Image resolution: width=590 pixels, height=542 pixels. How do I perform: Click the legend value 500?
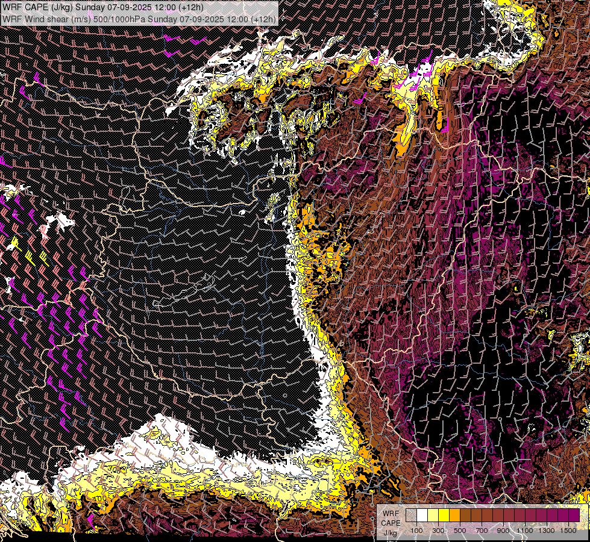pyautogui.click(x=460, y=531)
